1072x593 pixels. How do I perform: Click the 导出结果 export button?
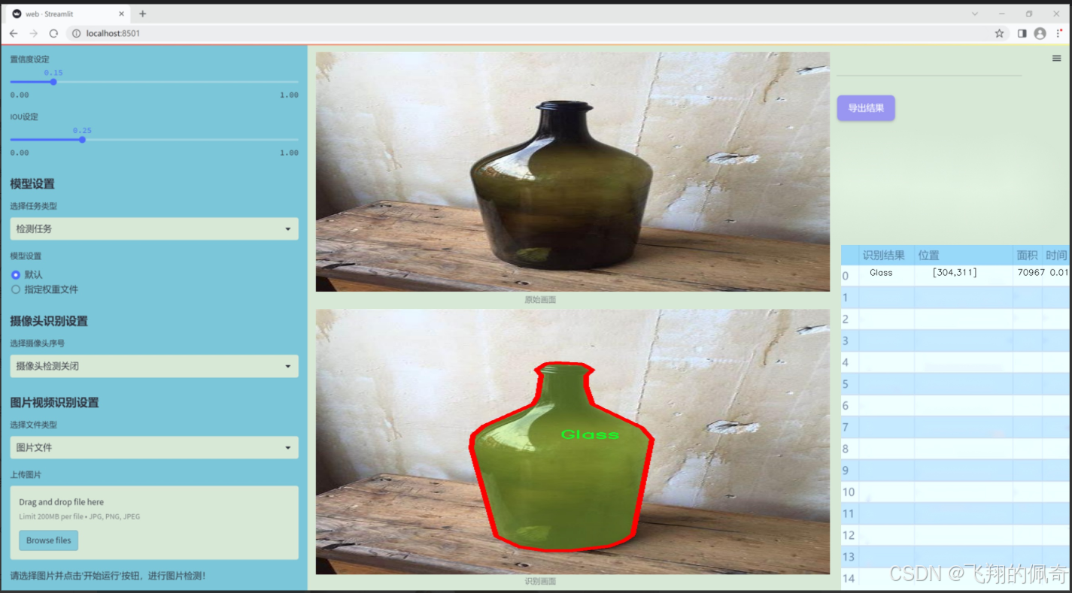[x=866, y=108]
